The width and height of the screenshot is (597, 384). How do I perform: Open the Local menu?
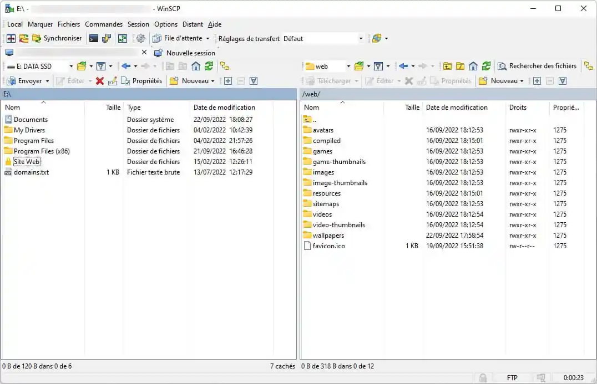(15, 24)
